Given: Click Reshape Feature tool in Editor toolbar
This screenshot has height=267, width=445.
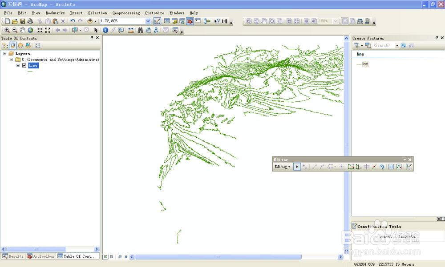Looking at the screenshot, I should [x=358, y=167].
